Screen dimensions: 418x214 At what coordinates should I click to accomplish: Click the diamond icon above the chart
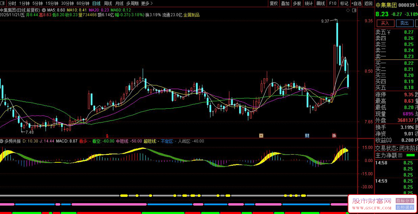click(347, 11)
